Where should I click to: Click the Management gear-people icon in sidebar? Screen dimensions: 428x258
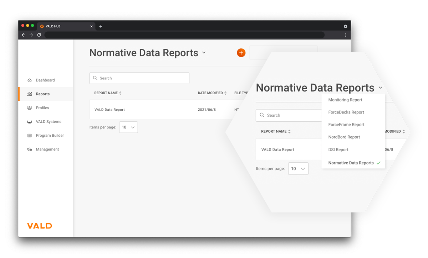(30, 149)
